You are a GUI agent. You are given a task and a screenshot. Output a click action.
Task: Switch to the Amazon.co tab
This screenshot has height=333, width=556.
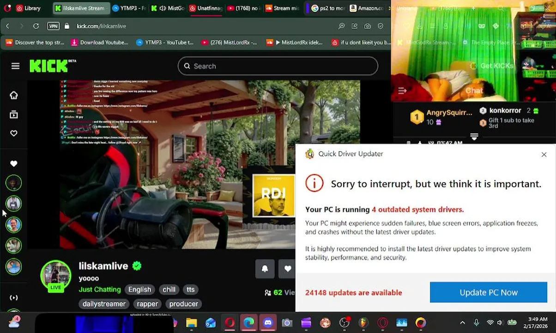367,8
